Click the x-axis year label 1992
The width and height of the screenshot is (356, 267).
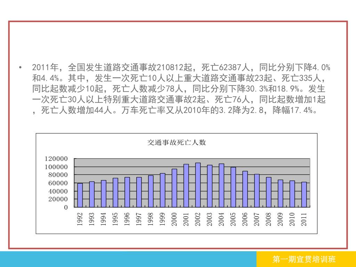(x=80, y=219)
